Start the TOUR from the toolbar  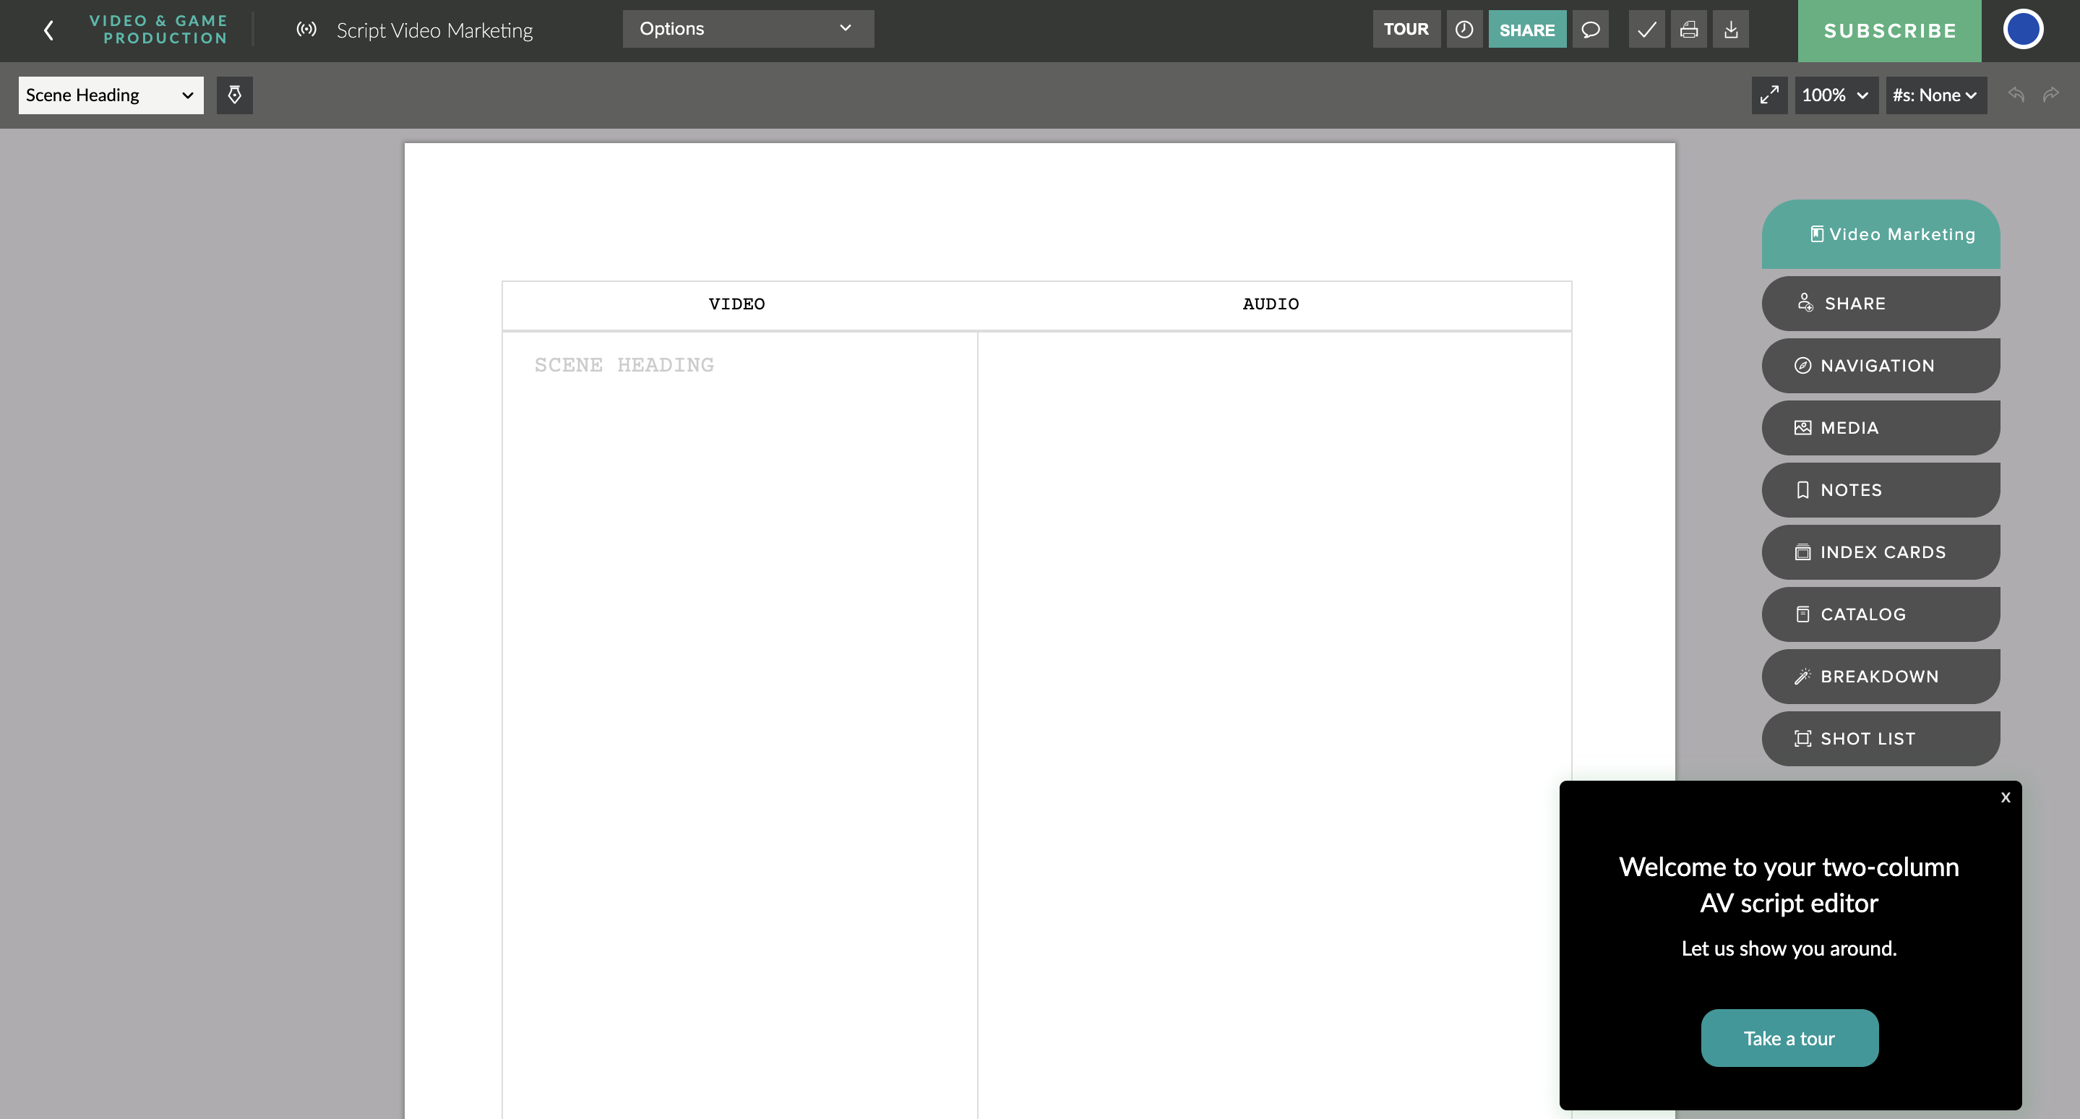tap(1406, 29)
